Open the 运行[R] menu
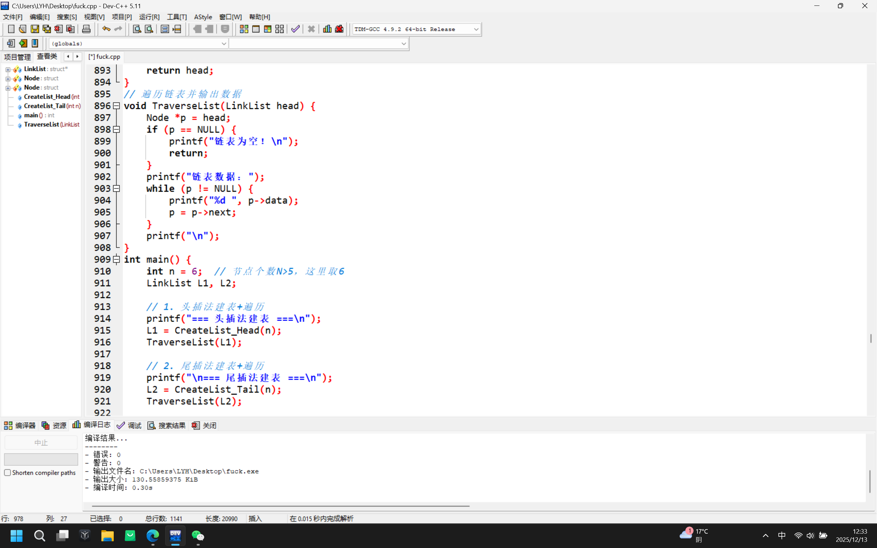 (x=149, y=17)
